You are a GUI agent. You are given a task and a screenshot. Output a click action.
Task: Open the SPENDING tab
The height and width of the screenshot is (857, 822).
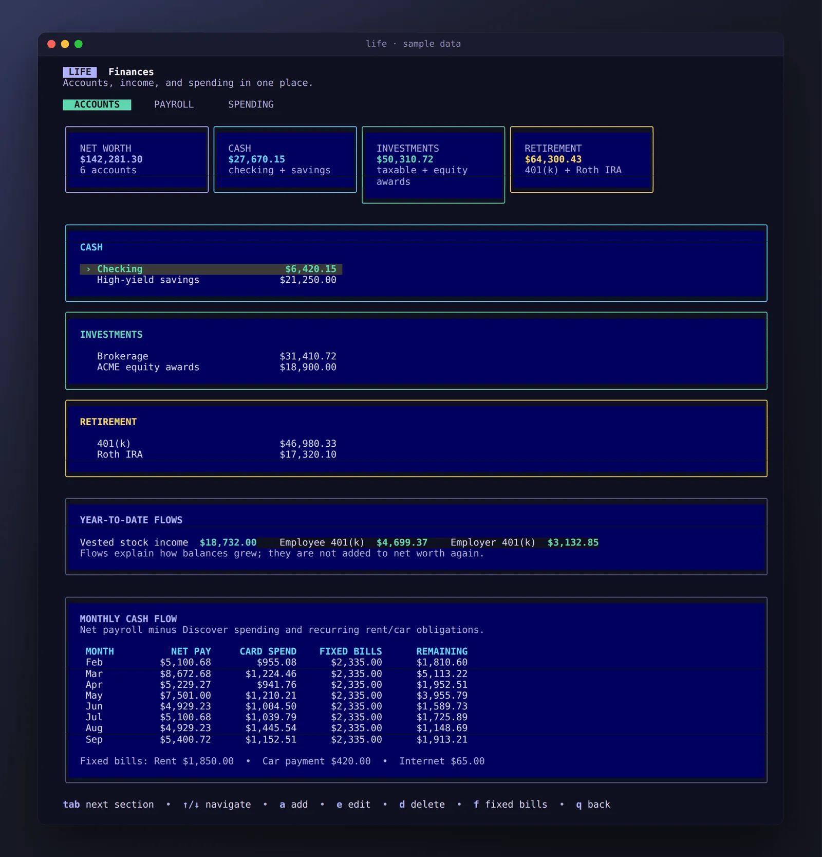point(251,104)
